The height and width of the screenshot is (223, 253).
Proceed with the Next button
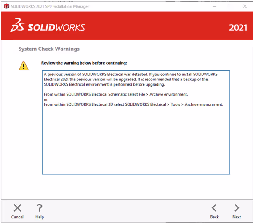pos(237,211)
